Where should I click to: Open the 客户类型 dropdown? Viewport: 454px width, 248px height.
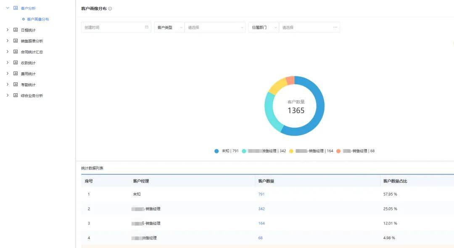169,27
